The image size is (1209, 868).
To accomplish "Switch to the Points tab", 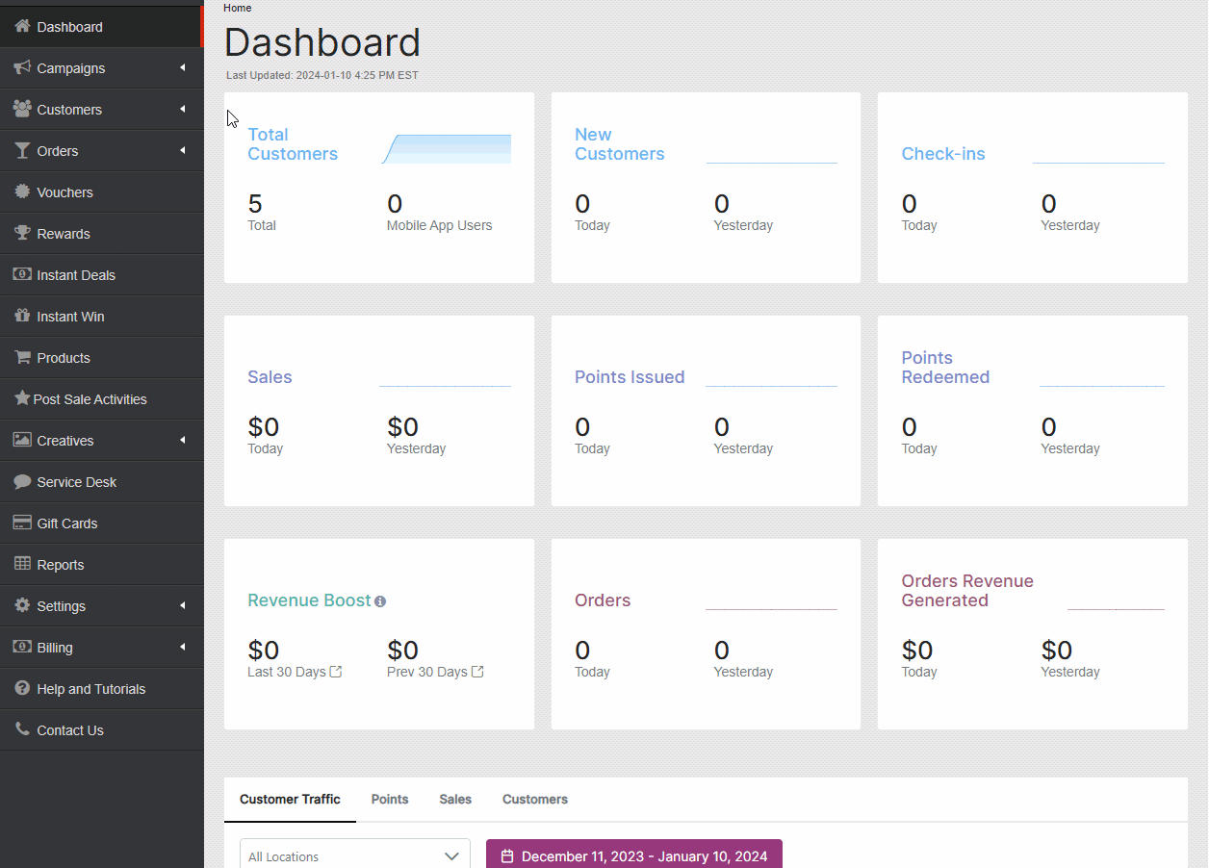I will 390,799.
